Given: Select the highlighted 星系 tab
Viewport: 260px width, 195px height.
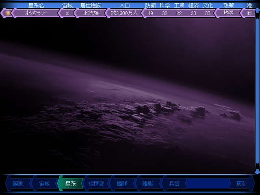Looking at the screenshot, I should pyautogui.click(x=70, y=184).
